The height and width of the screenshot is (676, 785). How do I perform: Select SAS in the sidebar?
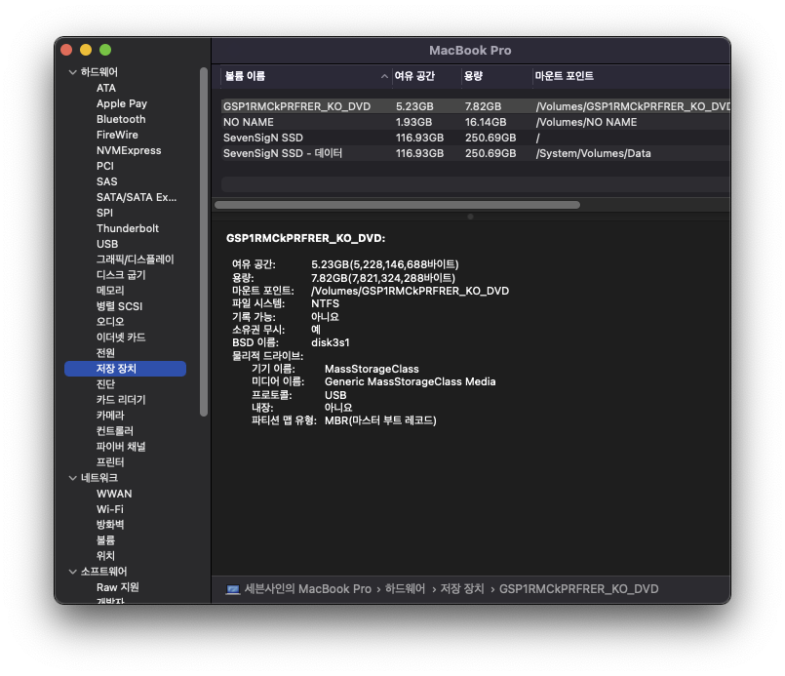106,181
